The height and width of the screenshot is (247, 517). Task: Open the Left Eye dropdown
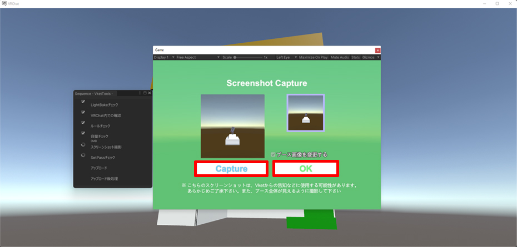coord(286,57)
